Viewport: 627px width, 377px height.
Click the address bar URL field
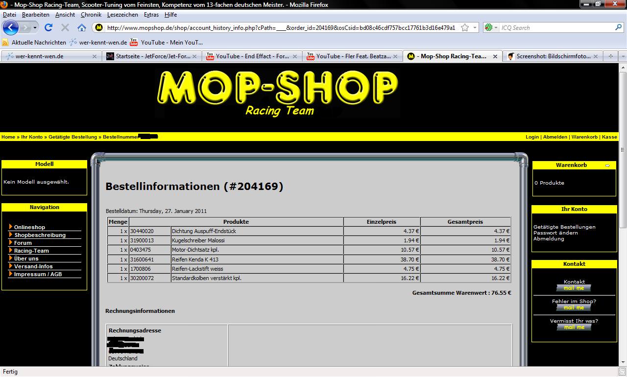pos(281,28)
